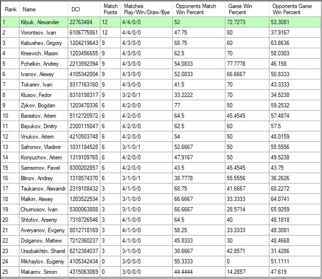322x279 pixels.
Task: Sort by Match Points column header
Action: click(111, 9)
